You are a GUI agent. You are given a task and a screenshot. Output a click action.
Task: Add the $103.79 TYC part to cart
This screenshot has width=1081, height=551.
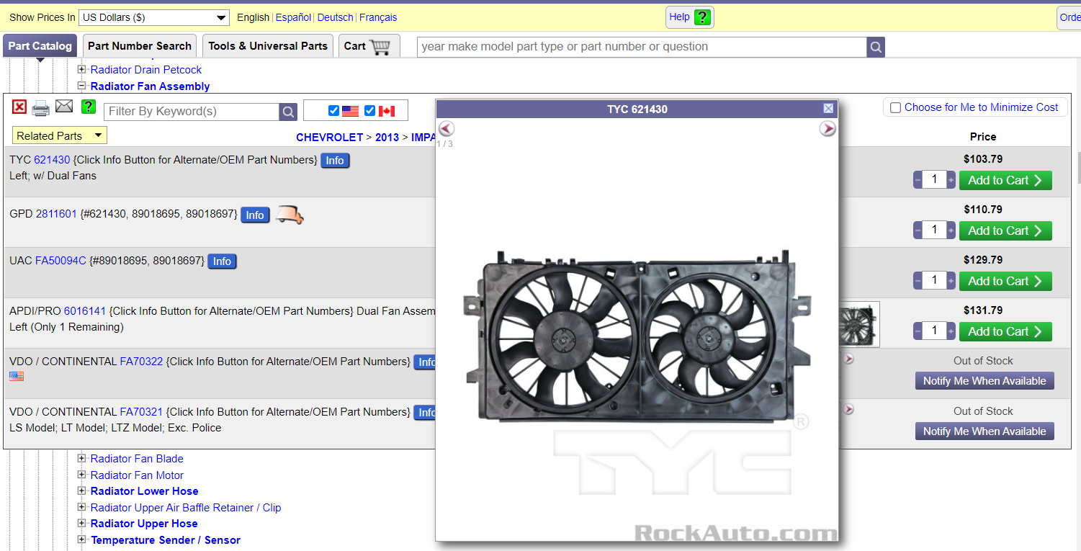point(1005,180)
